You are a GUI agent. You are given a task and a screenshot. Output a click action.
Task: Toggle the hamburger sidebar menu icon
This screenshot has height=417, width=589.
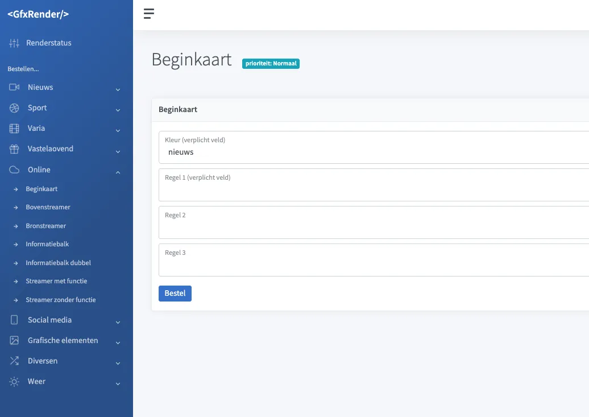(x=149, y=14)
